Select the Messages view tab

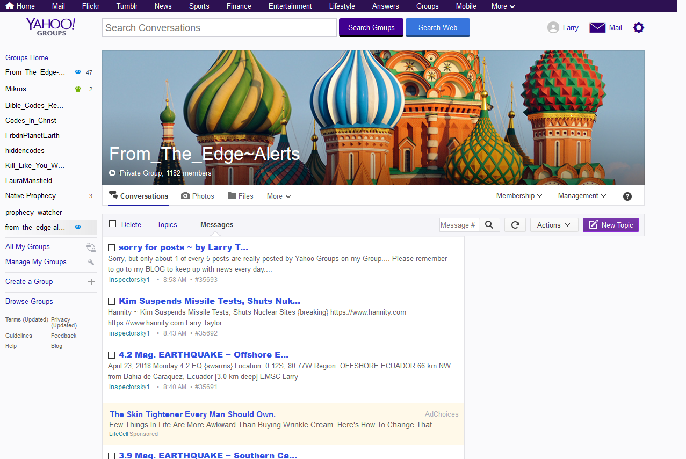pyautogui.click(x=216, y=225)
